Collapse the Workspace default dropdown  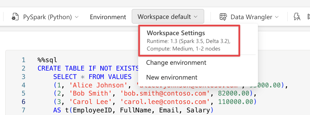pyautogui.click(x=168, y=16)
